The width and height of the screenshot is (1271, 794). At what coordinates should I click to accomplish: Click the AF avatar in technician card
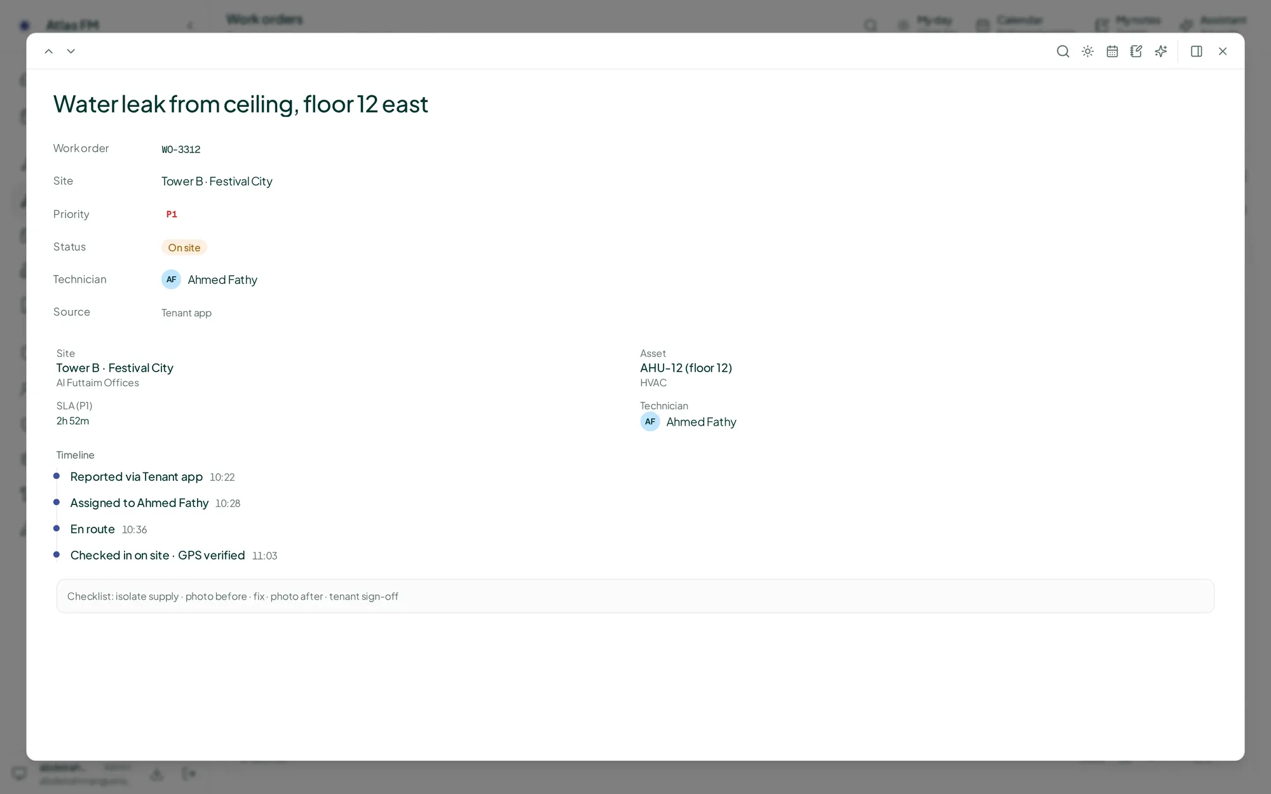pos(649,422)
